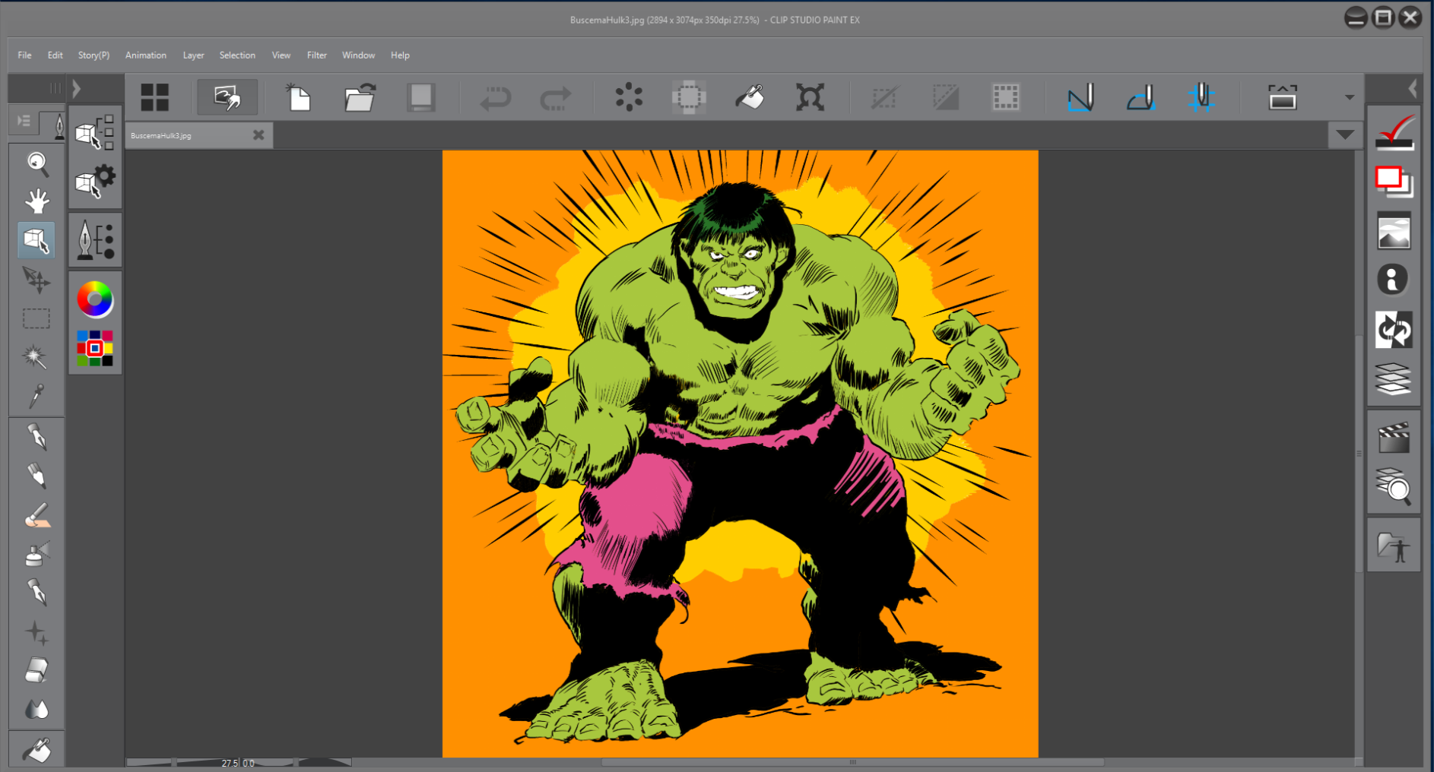Open the Window menu
1434x772 pixels.
click(x=358, y=55)
